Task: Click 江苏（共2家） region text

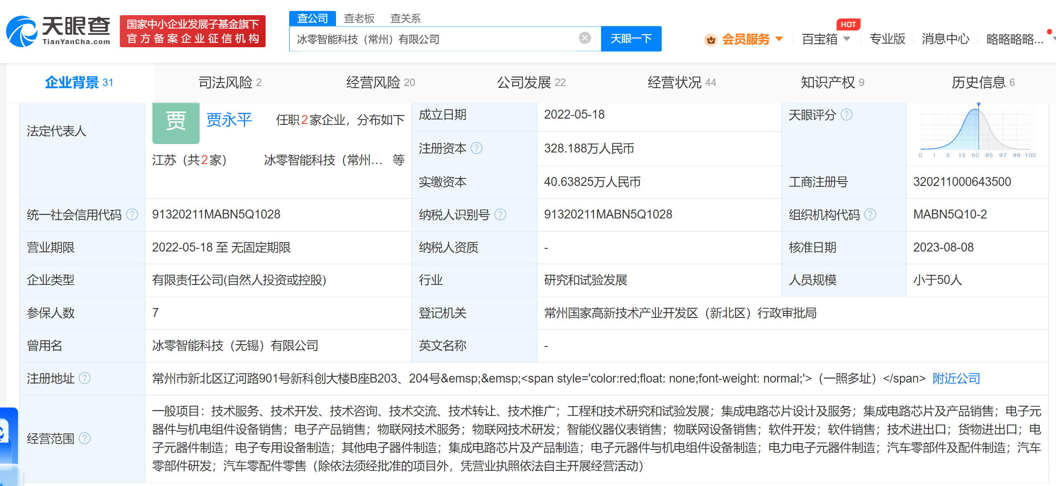Action: [x=189, y=160]
